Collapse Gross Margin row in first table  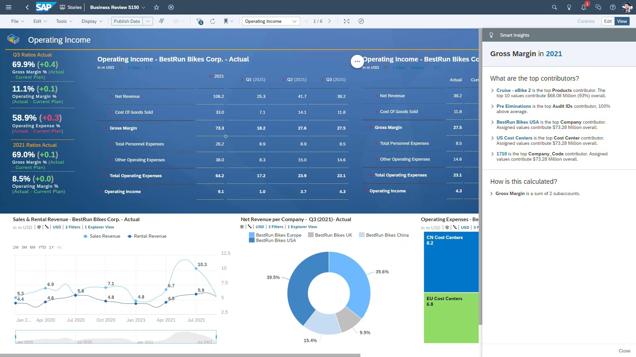[x=106, y=128]
